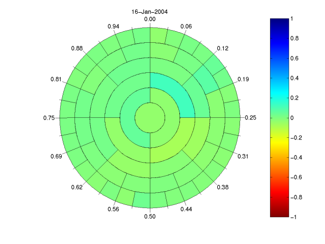This screenshot has height=244, width=325.
Task: Click the plot title 16-Jan-2004
Action: (x=150, y=12)
